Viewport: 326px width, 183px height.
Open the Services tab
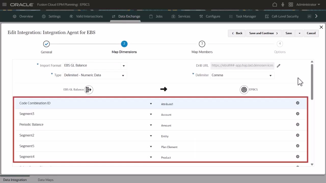(x=181, y=16)
